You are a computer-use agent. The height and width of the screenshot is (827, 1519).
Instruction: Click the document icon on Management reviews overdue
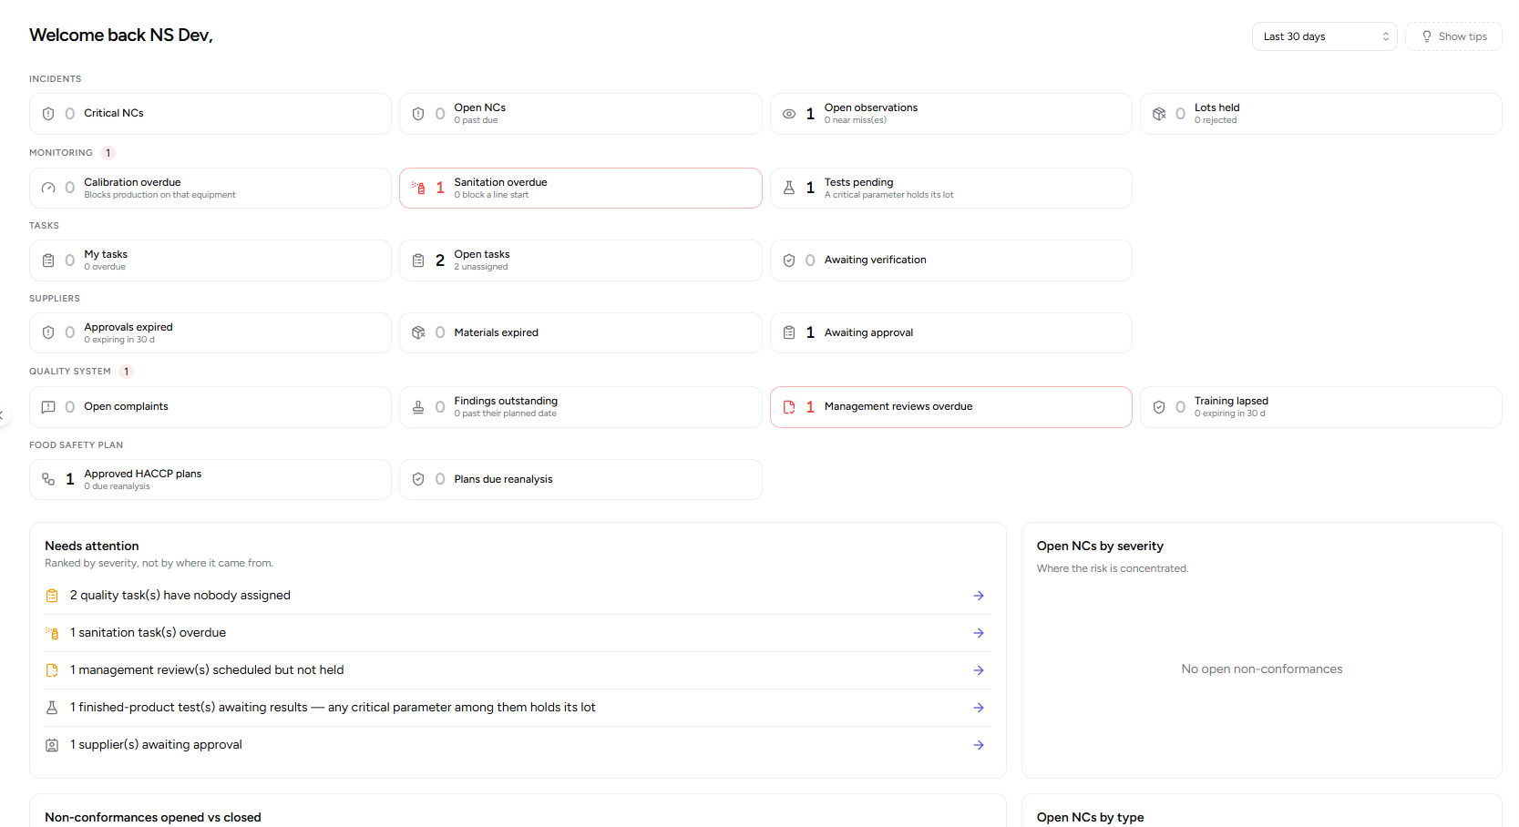coord(789,407)
